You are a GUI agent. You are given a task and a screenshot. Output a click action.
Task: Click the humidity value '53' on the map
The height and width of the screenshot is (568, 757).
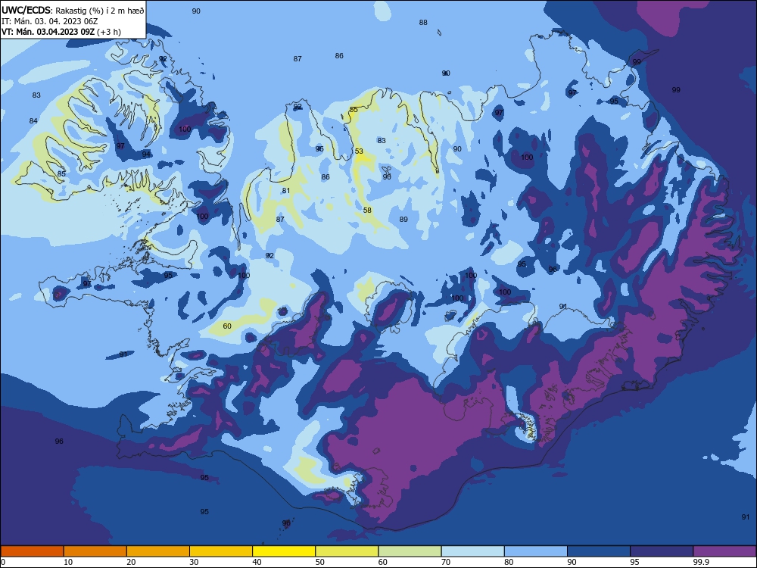(x=359, y=151)
